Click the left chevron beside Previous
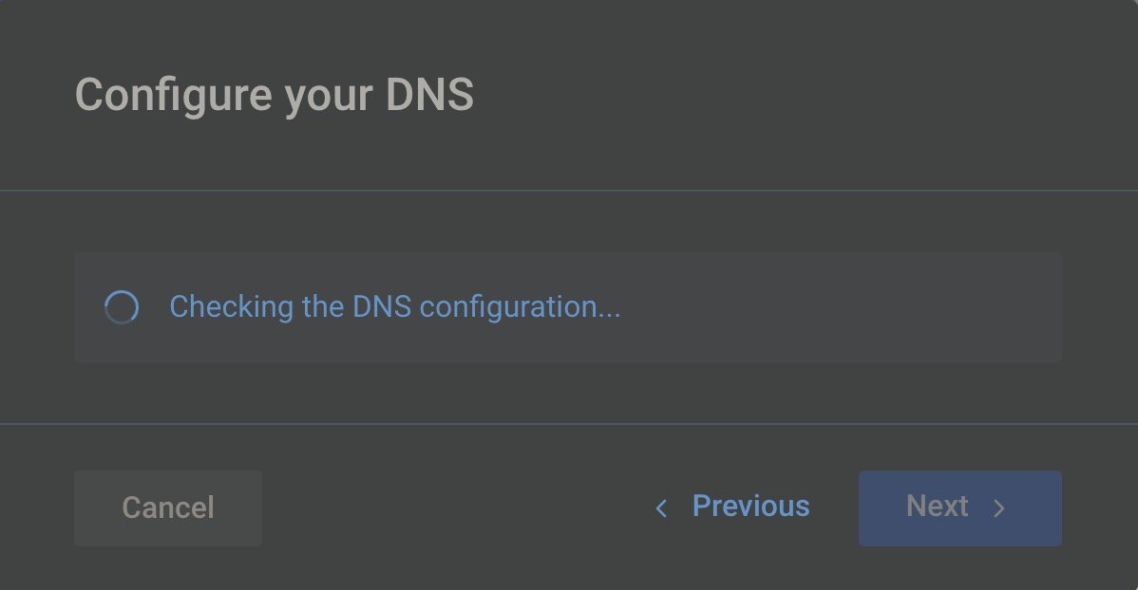The image size is (1138, 590). coord(661,508)
